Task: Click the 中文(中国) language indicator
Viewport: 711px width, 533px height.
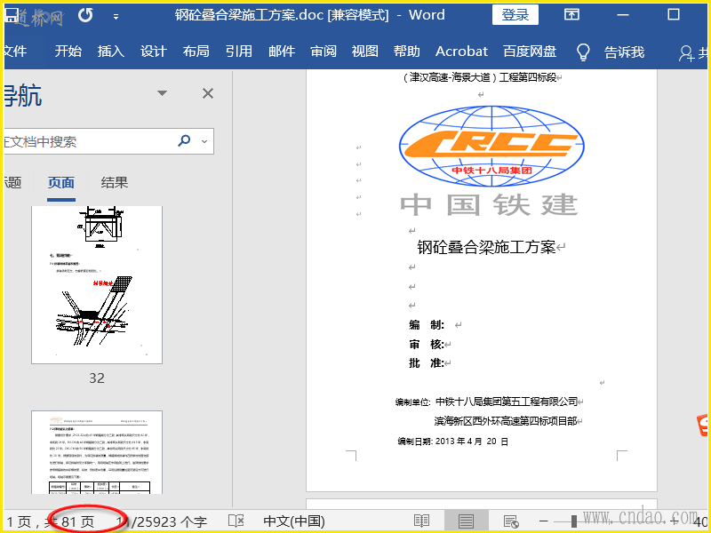Action: point(294,521)
